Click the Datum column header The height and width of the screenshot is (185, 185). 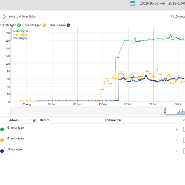coord(44,120)
